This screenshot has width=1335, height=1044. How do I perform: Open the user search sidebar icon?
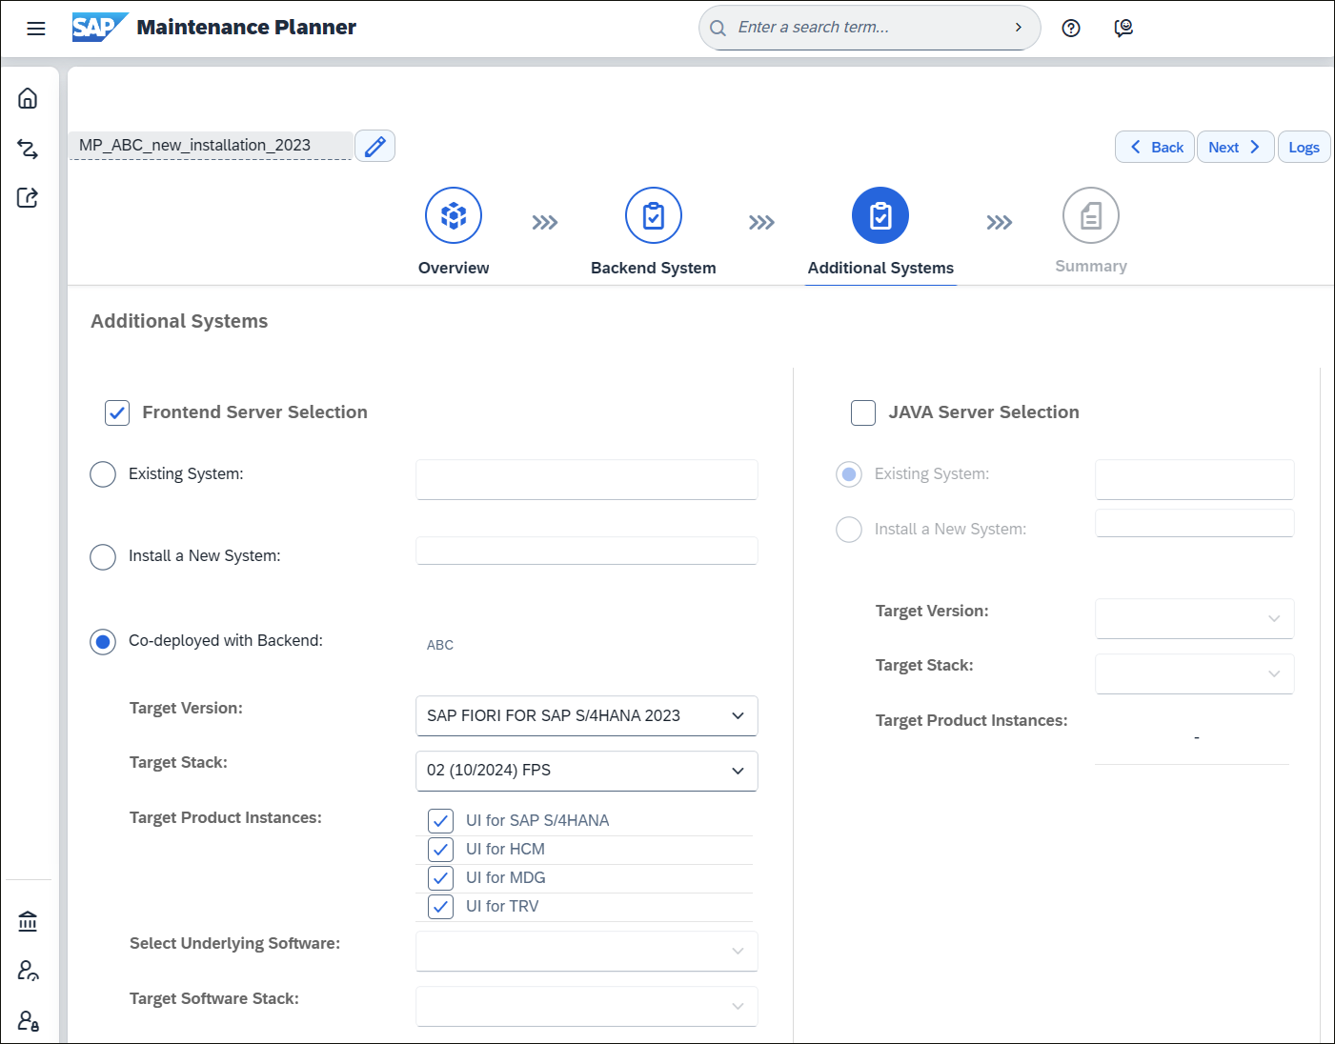(29, 971)
